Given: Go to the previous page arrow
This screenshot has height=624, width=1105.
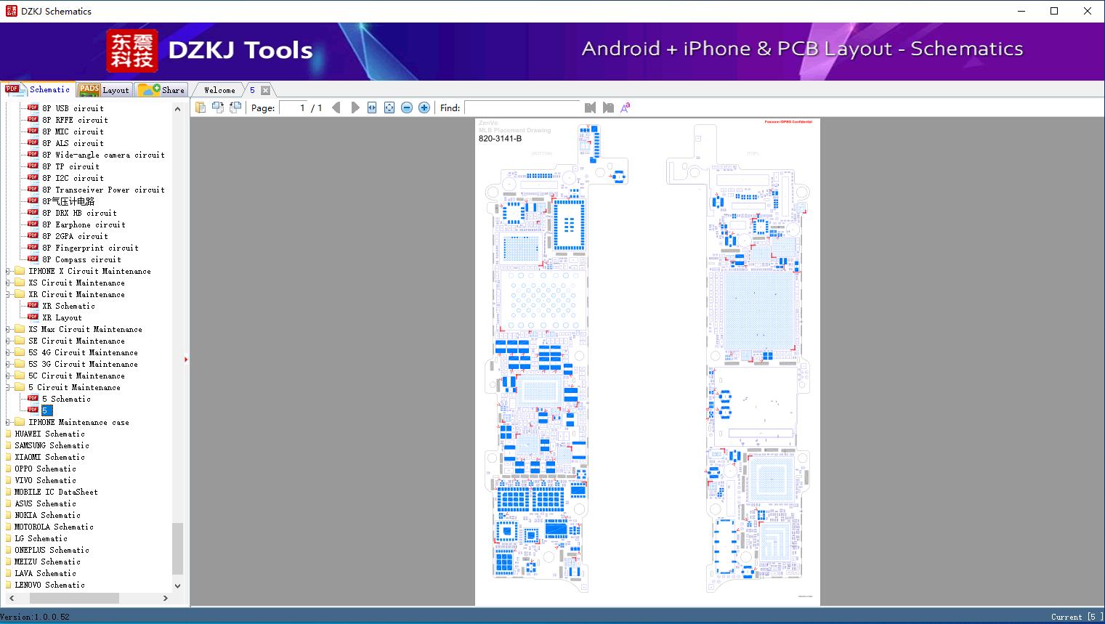Looking at the screenshot, I should pyautogui.click(x=336, y=108).
